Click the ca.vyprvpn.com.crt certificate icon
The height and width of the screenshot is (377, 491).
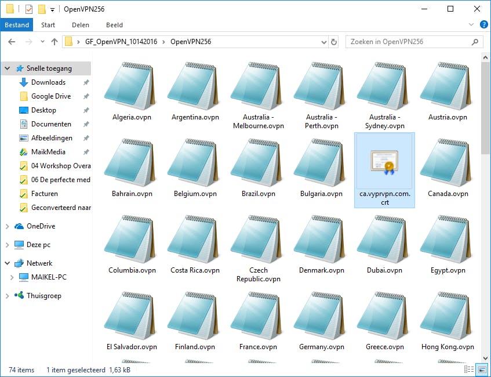pos(384,162)
